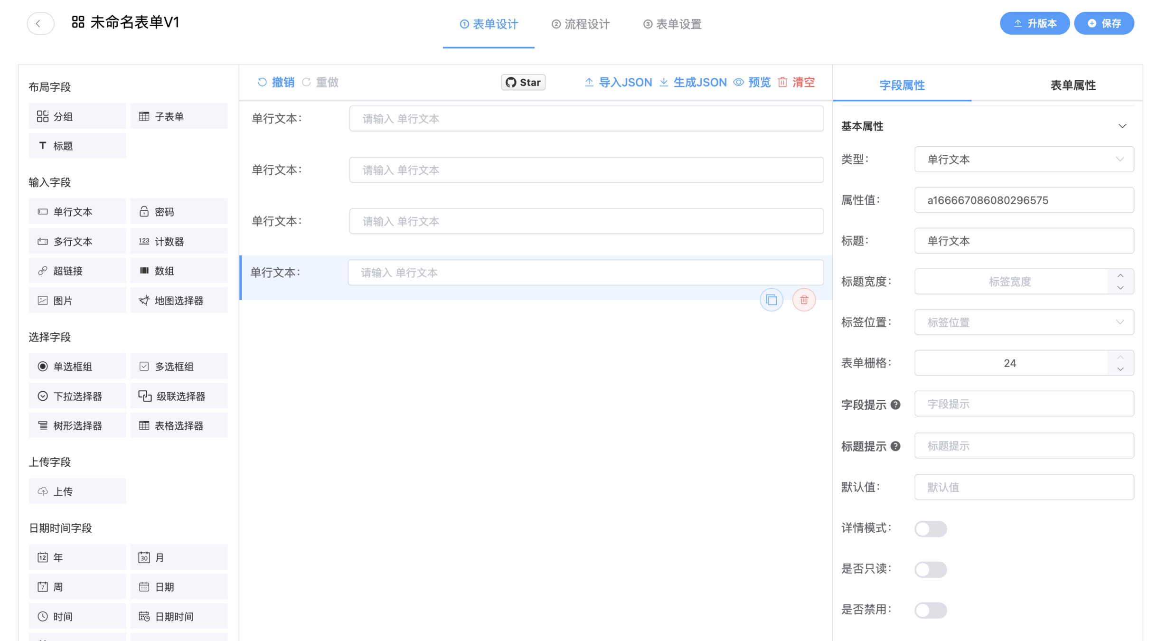Click the help icon next to 字段提示
The height and width of the screenshot is (641, 1167).
tap(895, 405)
